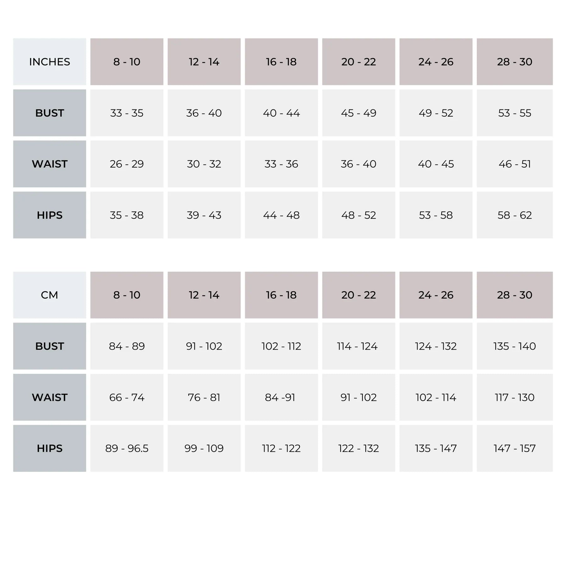The image size is (566, 566).
Task: Click the HIPS row label in inches table
Action: click(49, 215)
